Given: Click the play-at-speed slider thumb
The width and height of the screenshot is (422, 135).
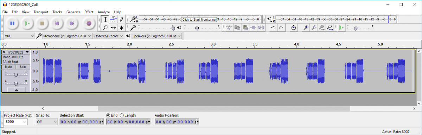Looking at the screenshot, I should pos(355,28).
